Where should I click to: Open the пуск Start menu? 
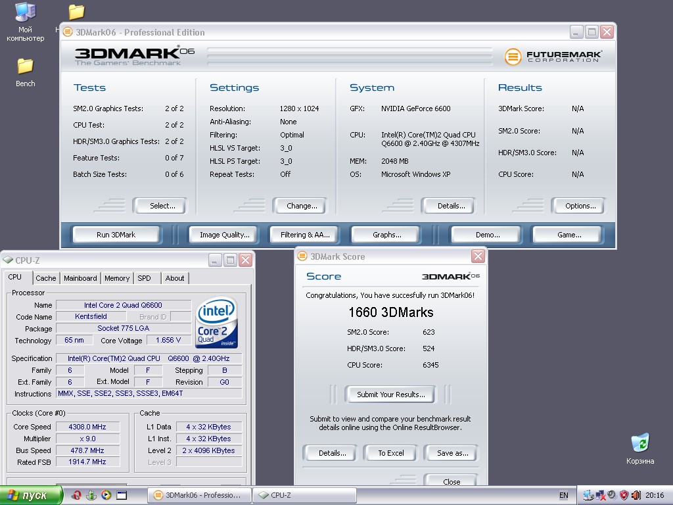(31, 495)
